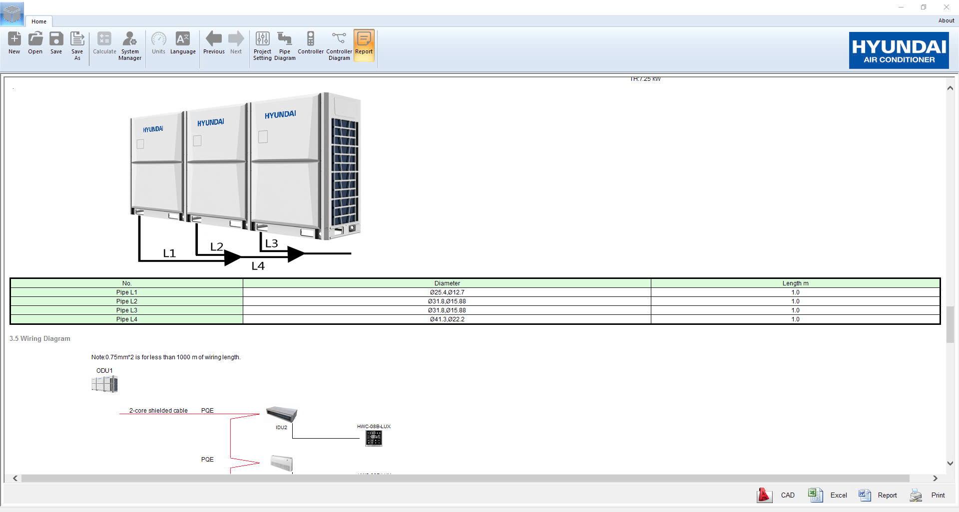This screenshot has height=512, width=959.
Task: Click the L4 pipe label in diagram
Action: (258, 266)
